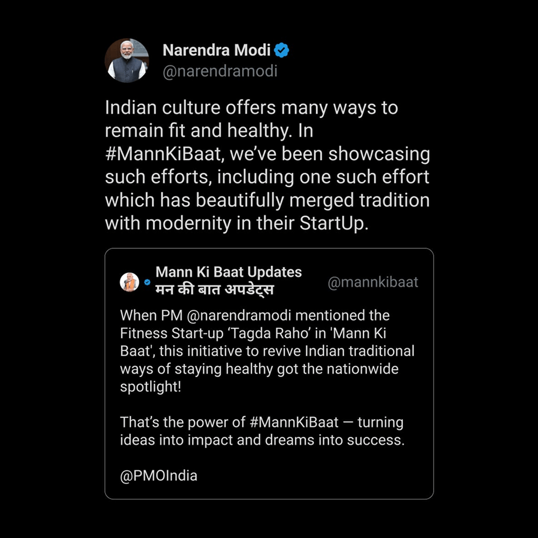This screenshot has width=538, height=538.
Task: Click the small verified badge in quoted tweet
Action: [147, 281]
